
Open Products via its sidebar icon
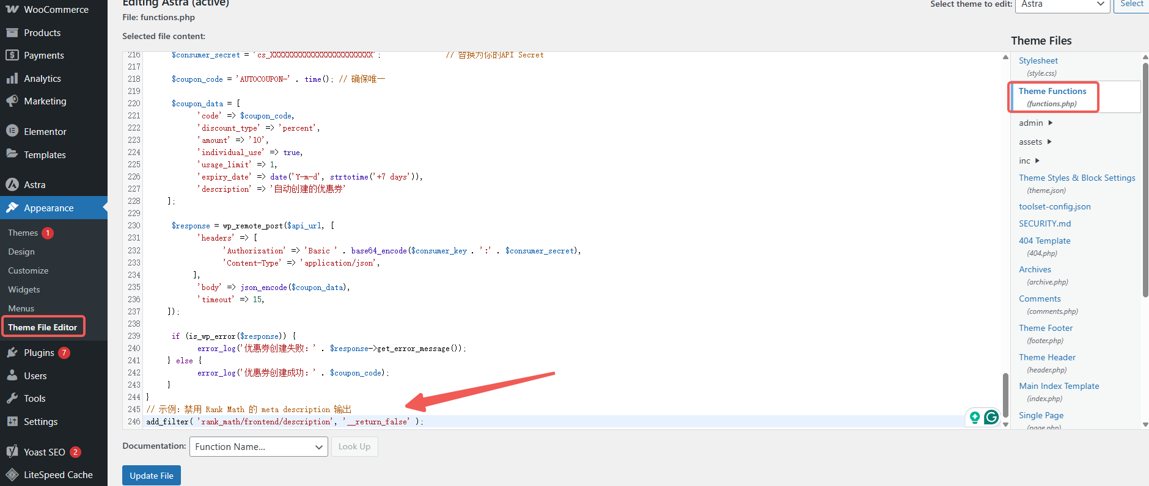coord(12,33)
